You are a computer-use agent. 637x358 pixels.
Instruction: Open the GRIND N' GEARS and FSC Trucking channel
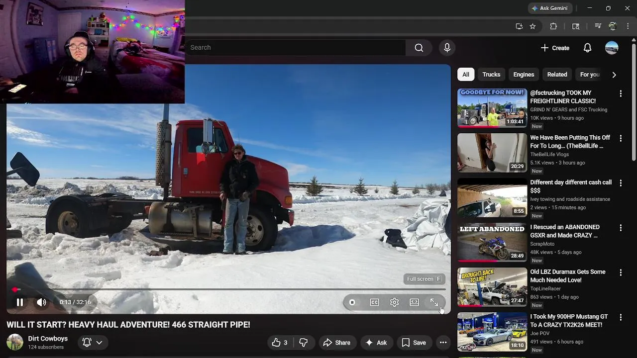(568, 110)
